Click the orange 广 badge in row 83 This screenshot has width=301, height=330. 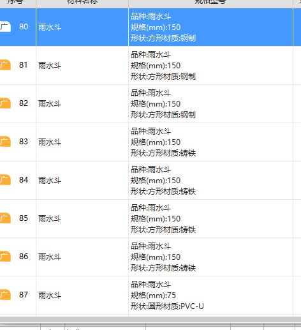5,142
